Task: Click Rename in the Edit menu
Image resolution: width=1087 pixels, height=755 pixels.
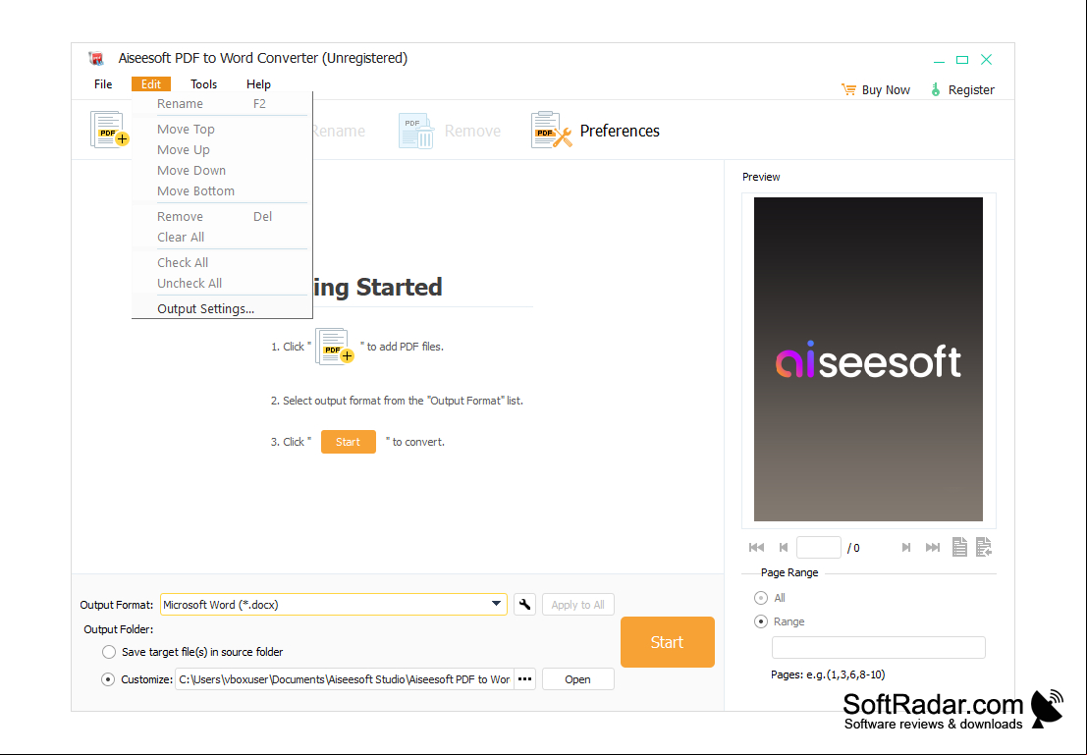Action: click(x=222, y=103)
